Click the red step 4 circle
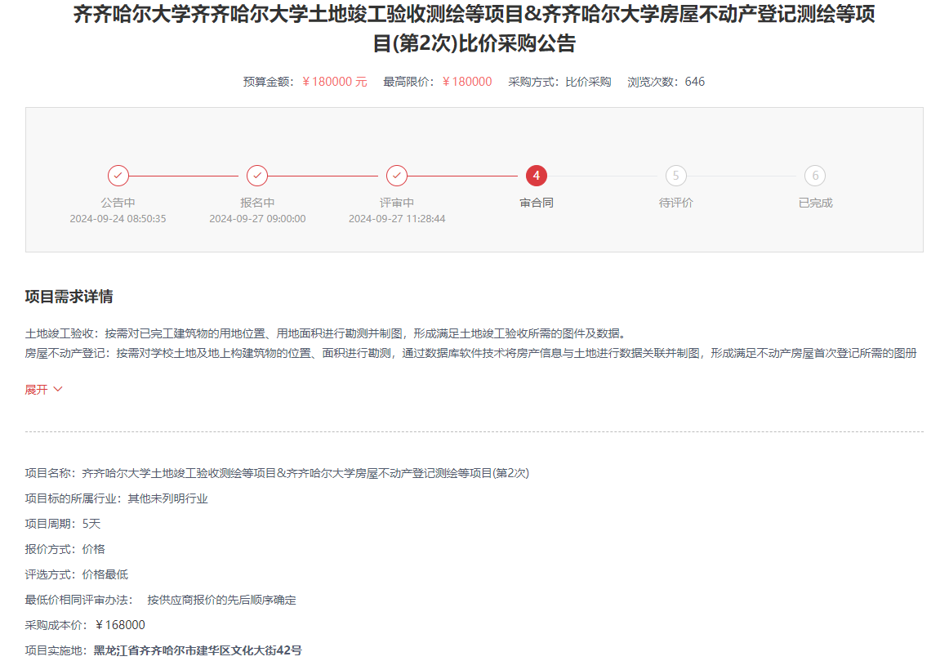Viewport: 949px width, 661px height. [x=537, y=176]
